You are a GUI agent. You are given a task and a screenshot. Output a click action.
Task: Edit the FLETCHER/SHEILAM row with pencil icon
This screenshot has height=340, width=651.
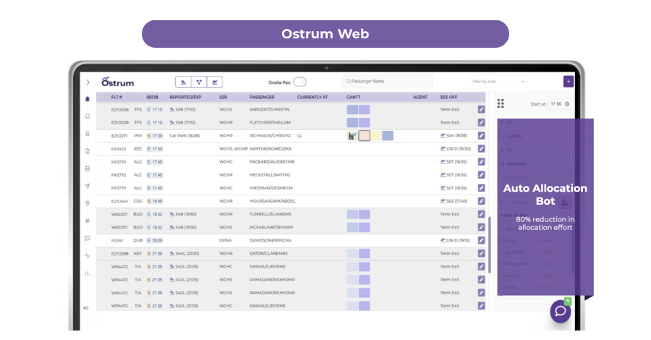481,122
